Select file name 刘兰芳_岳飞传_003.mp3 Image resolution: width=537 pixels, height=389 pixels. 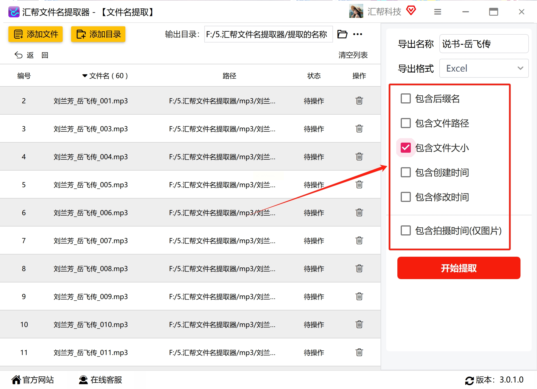click(90, 129)
